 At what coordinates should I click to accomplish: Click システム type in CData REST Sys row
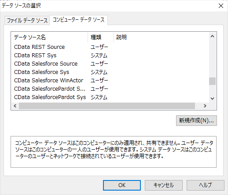click(99, 55)
